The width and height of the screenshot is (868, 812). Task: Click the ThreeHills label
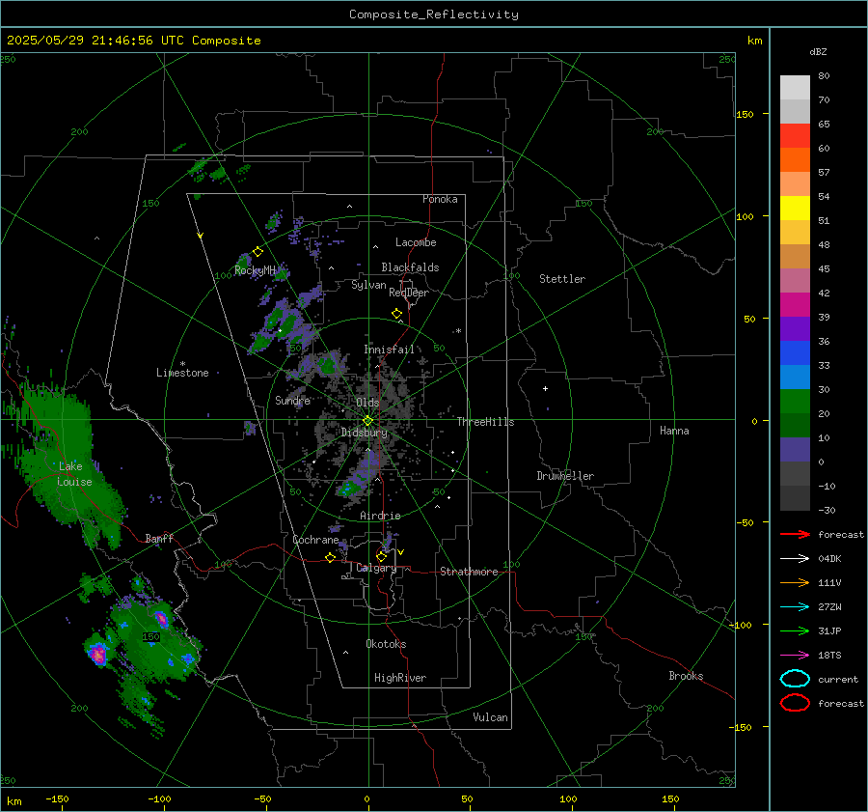pyautogui.click(x=485, y=422)
